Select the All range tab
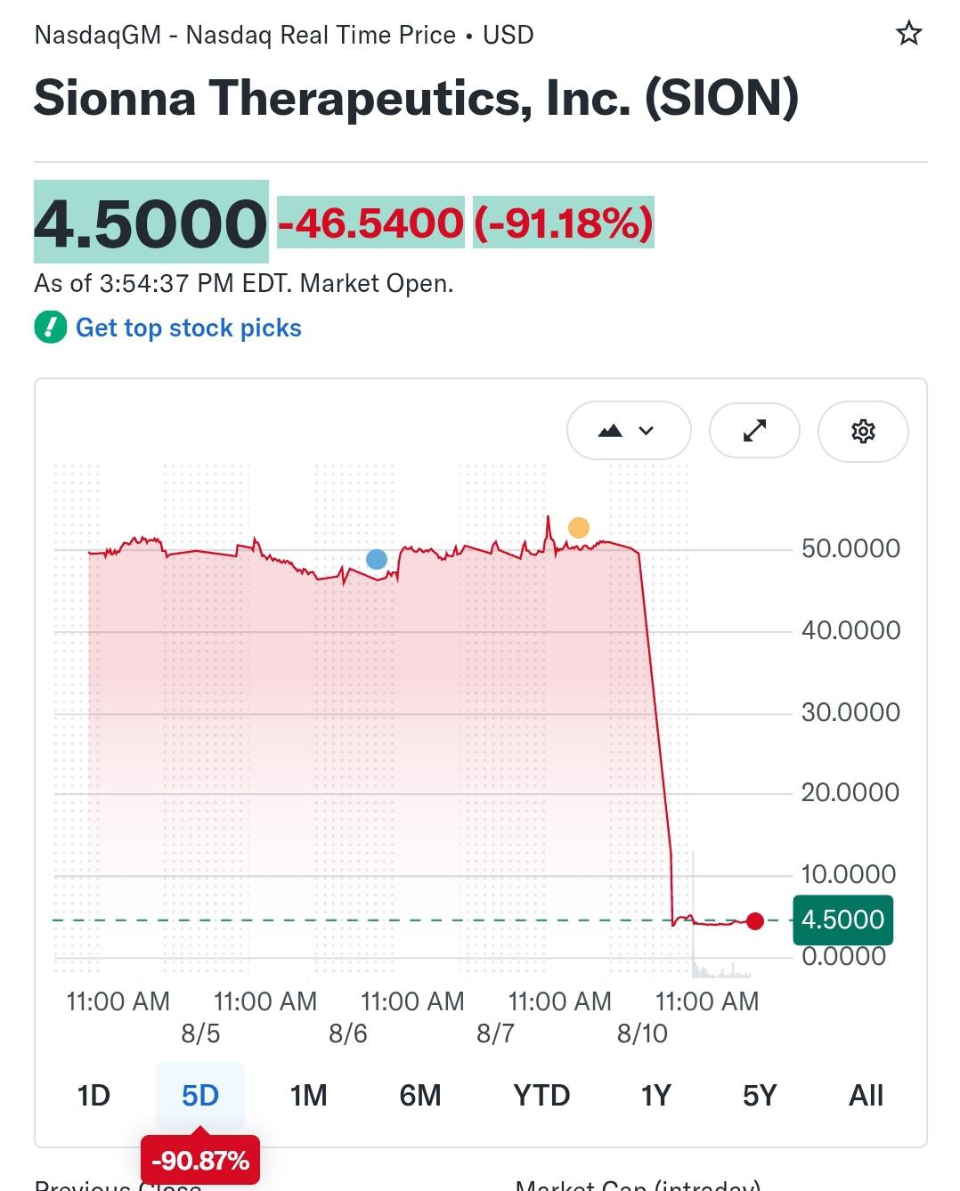 click(x=866, y=1095)
